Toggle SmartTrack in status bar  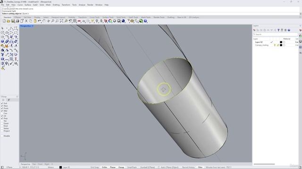click(132, 167)
